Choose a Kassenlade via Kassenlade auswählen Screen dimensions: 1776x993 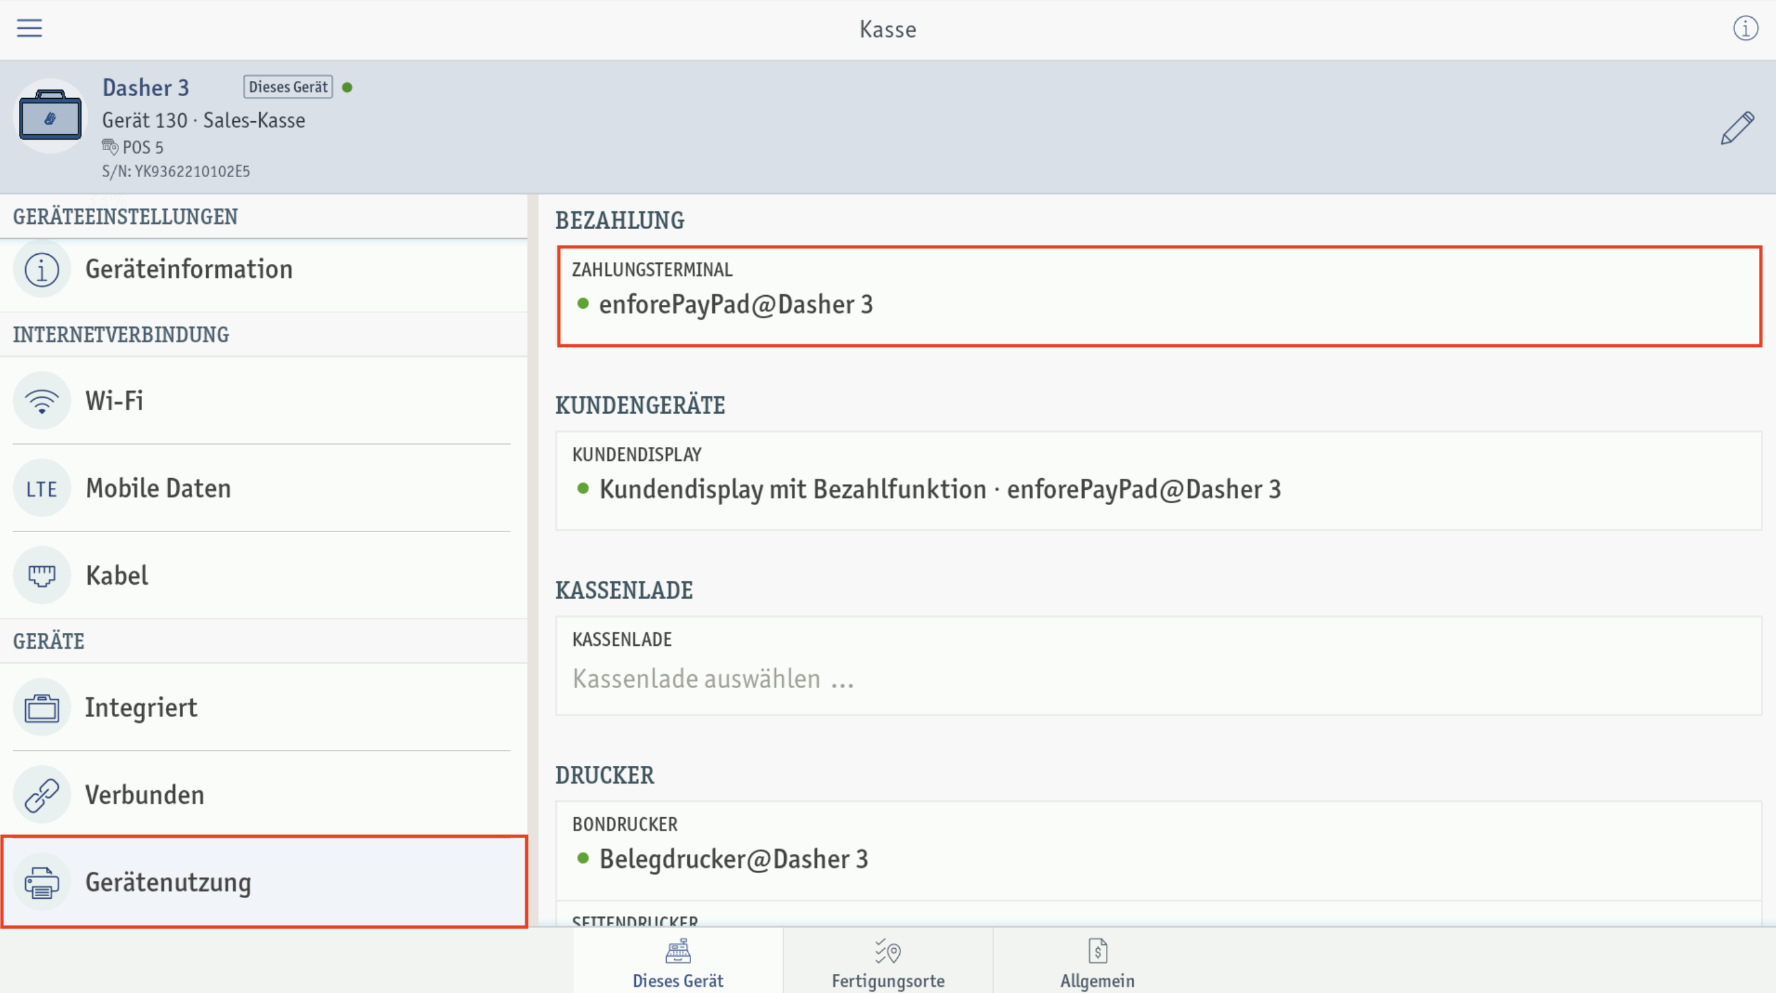click(x=1159, y=666)
